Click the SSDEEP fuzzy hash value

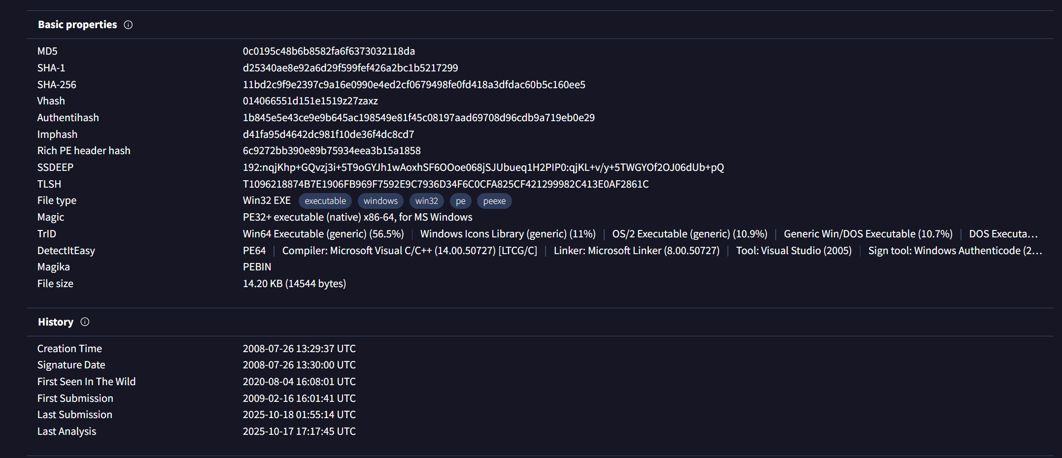[483, 167]
